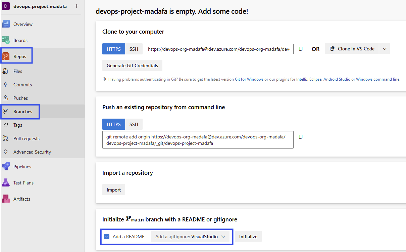Select HTTPS tab in Clone section
406x252 pixels.
click(x=114, y=49)
